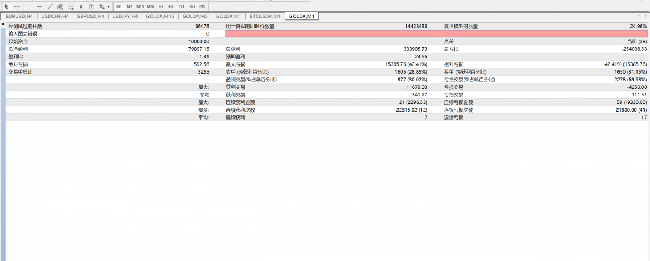Open GOLD#,M1 tab right after GOLD#,M5
650x261 pixels.
click(228, 16)
